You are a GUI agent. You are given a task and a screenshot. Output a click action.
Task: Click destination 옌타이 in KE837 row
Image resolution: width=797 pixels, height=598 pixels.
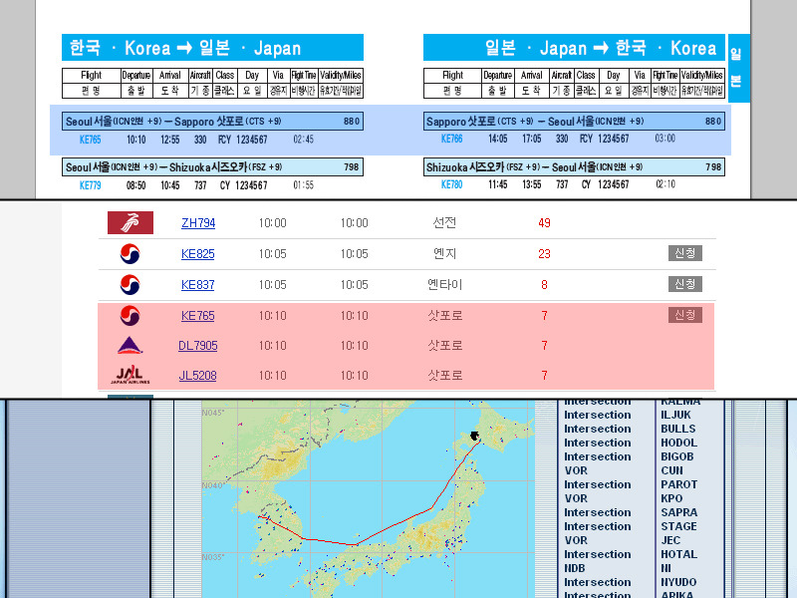(x=444, y=284)
